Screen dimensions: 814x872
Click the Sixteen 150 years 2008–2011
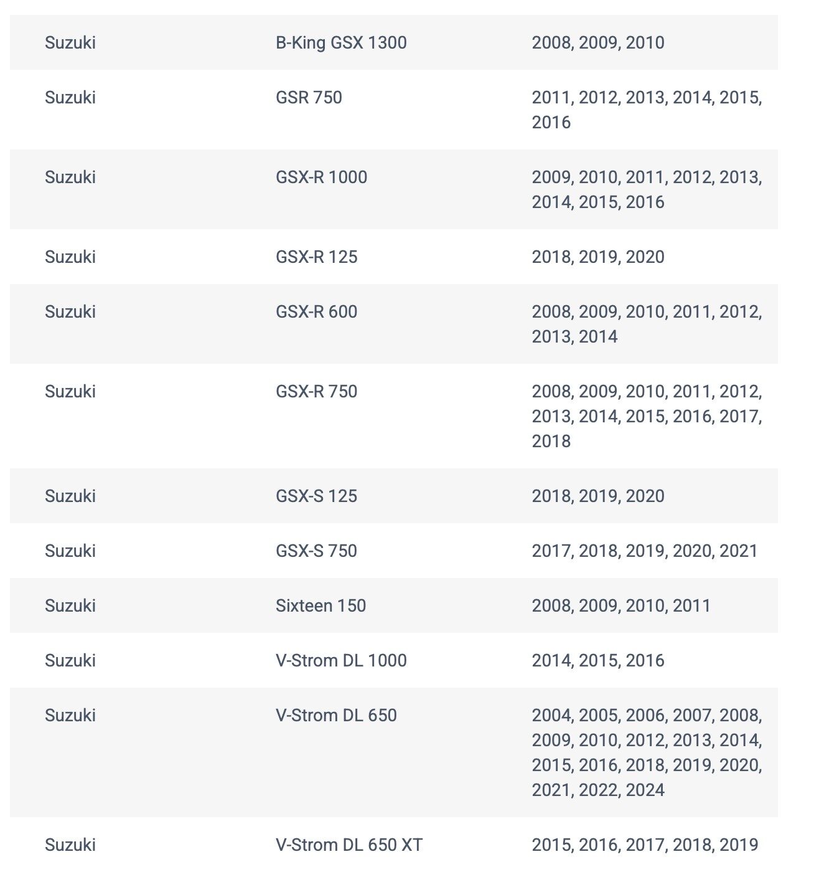click(x=620, y=605)
